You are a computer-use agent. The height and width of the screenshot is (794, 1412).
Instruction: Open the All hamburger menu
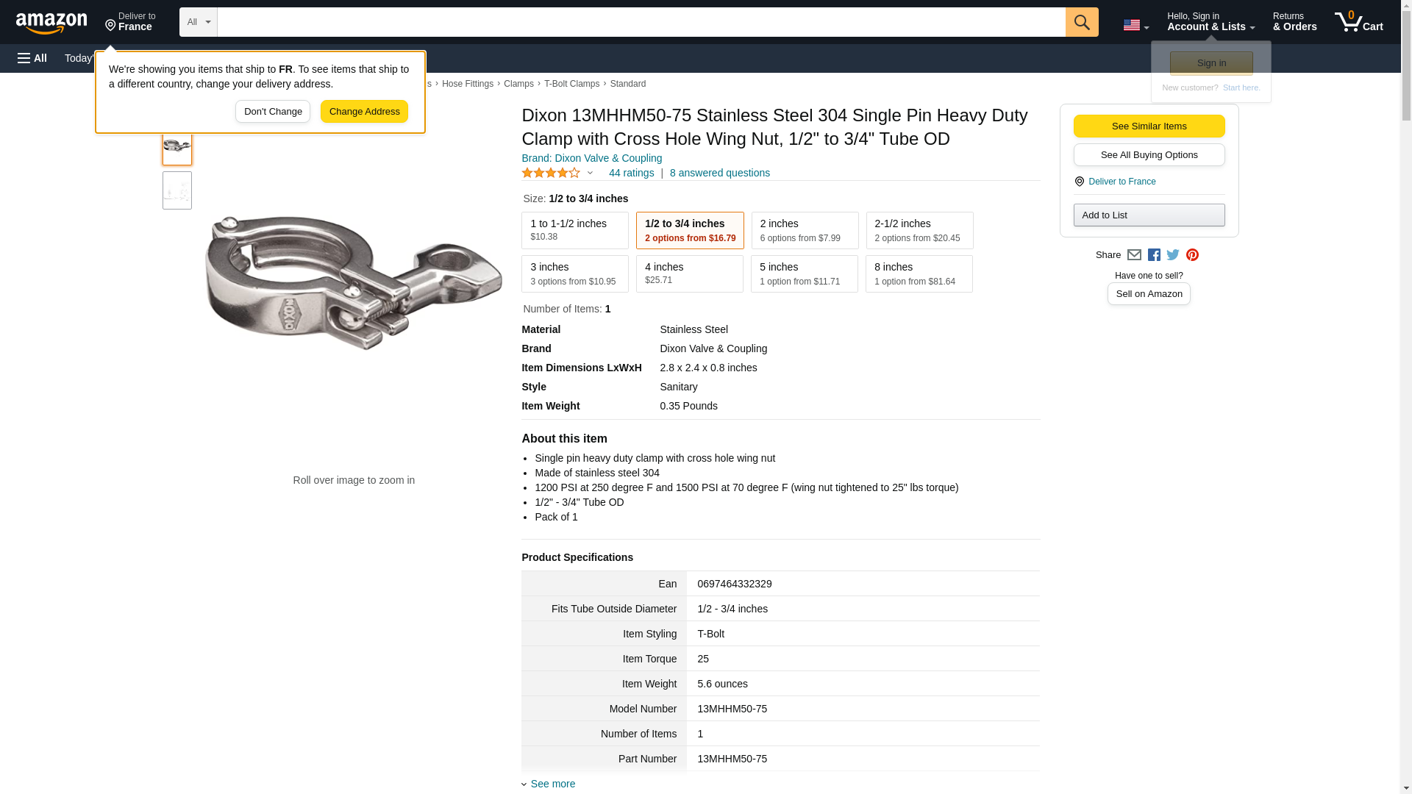pos(32,58)
